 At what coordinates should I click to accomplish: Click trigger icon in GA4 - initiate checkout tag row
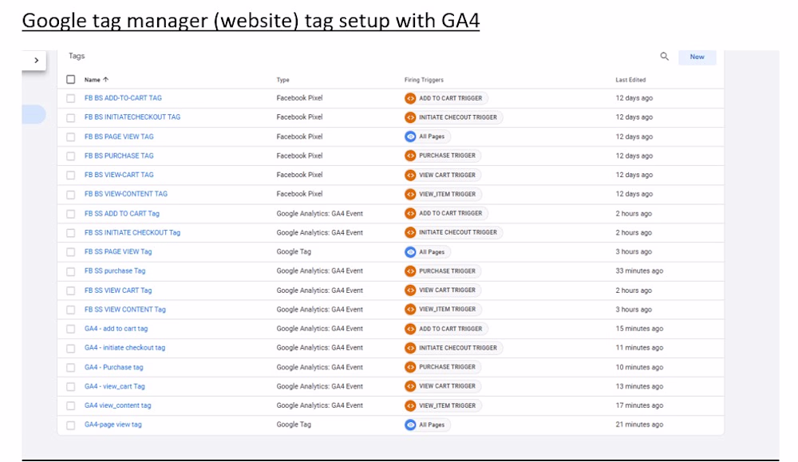[410, 348]
